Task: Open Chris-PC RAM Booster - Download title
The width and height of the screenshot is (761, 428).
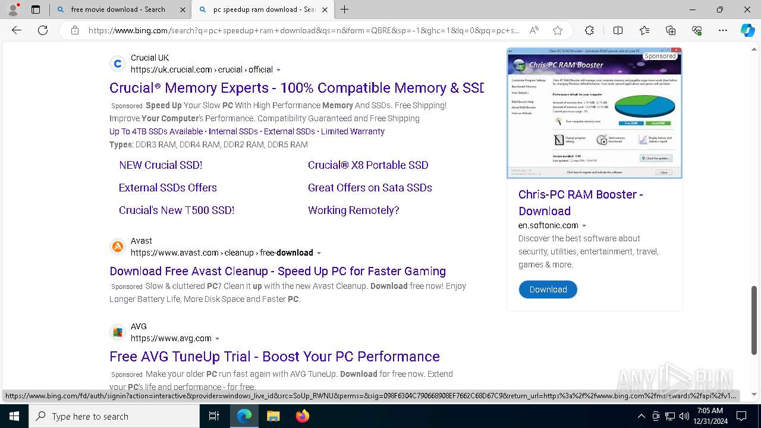Action: point(580,203)
